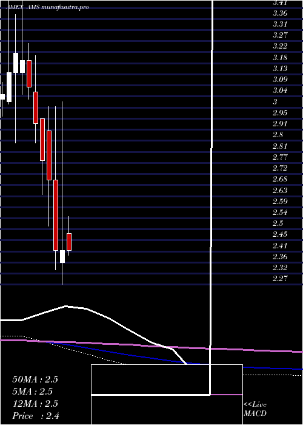Click the 2.77 price axis label
The image size is (303, 425).
click(x=280, y=157)
